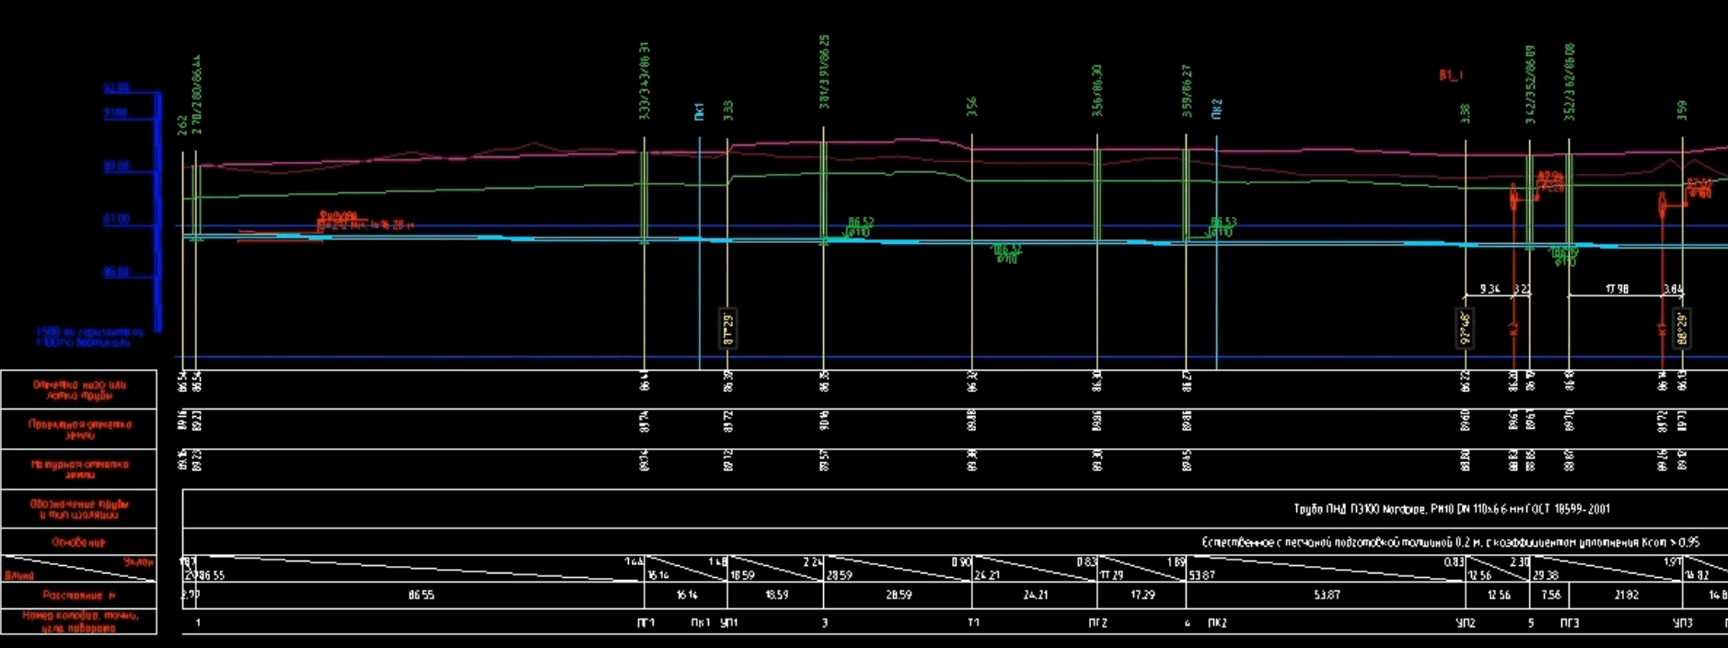This screenshot has height=648, width=1728.
Task: Click the 92°48' turn angle box
Action: click(x=1465, y=329)
